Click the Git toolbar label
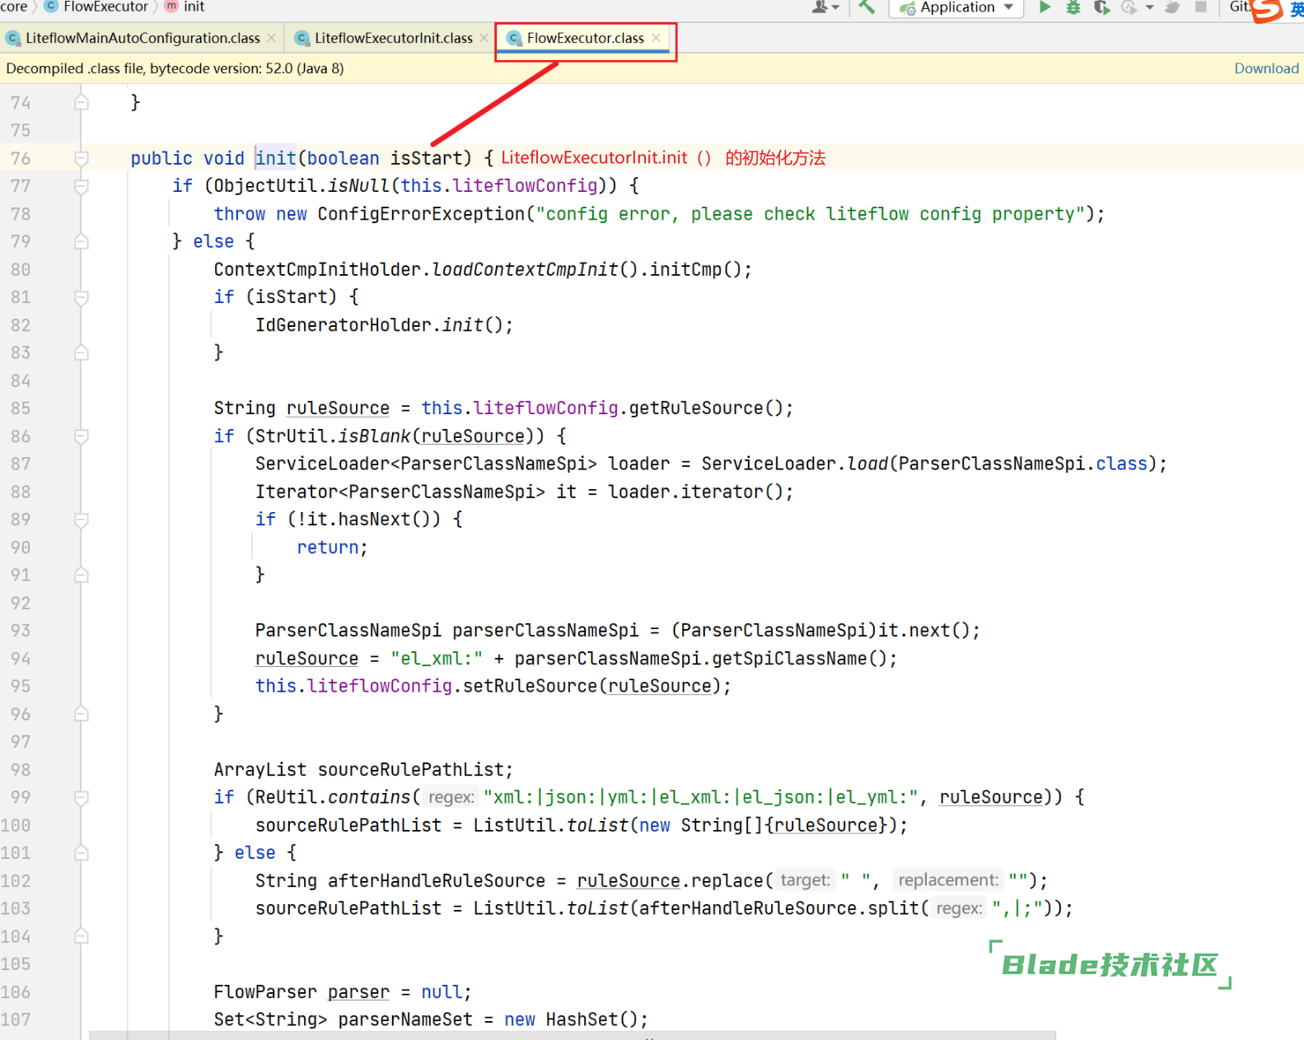The image size is (1304, 1040). [x=1240, y=7]
